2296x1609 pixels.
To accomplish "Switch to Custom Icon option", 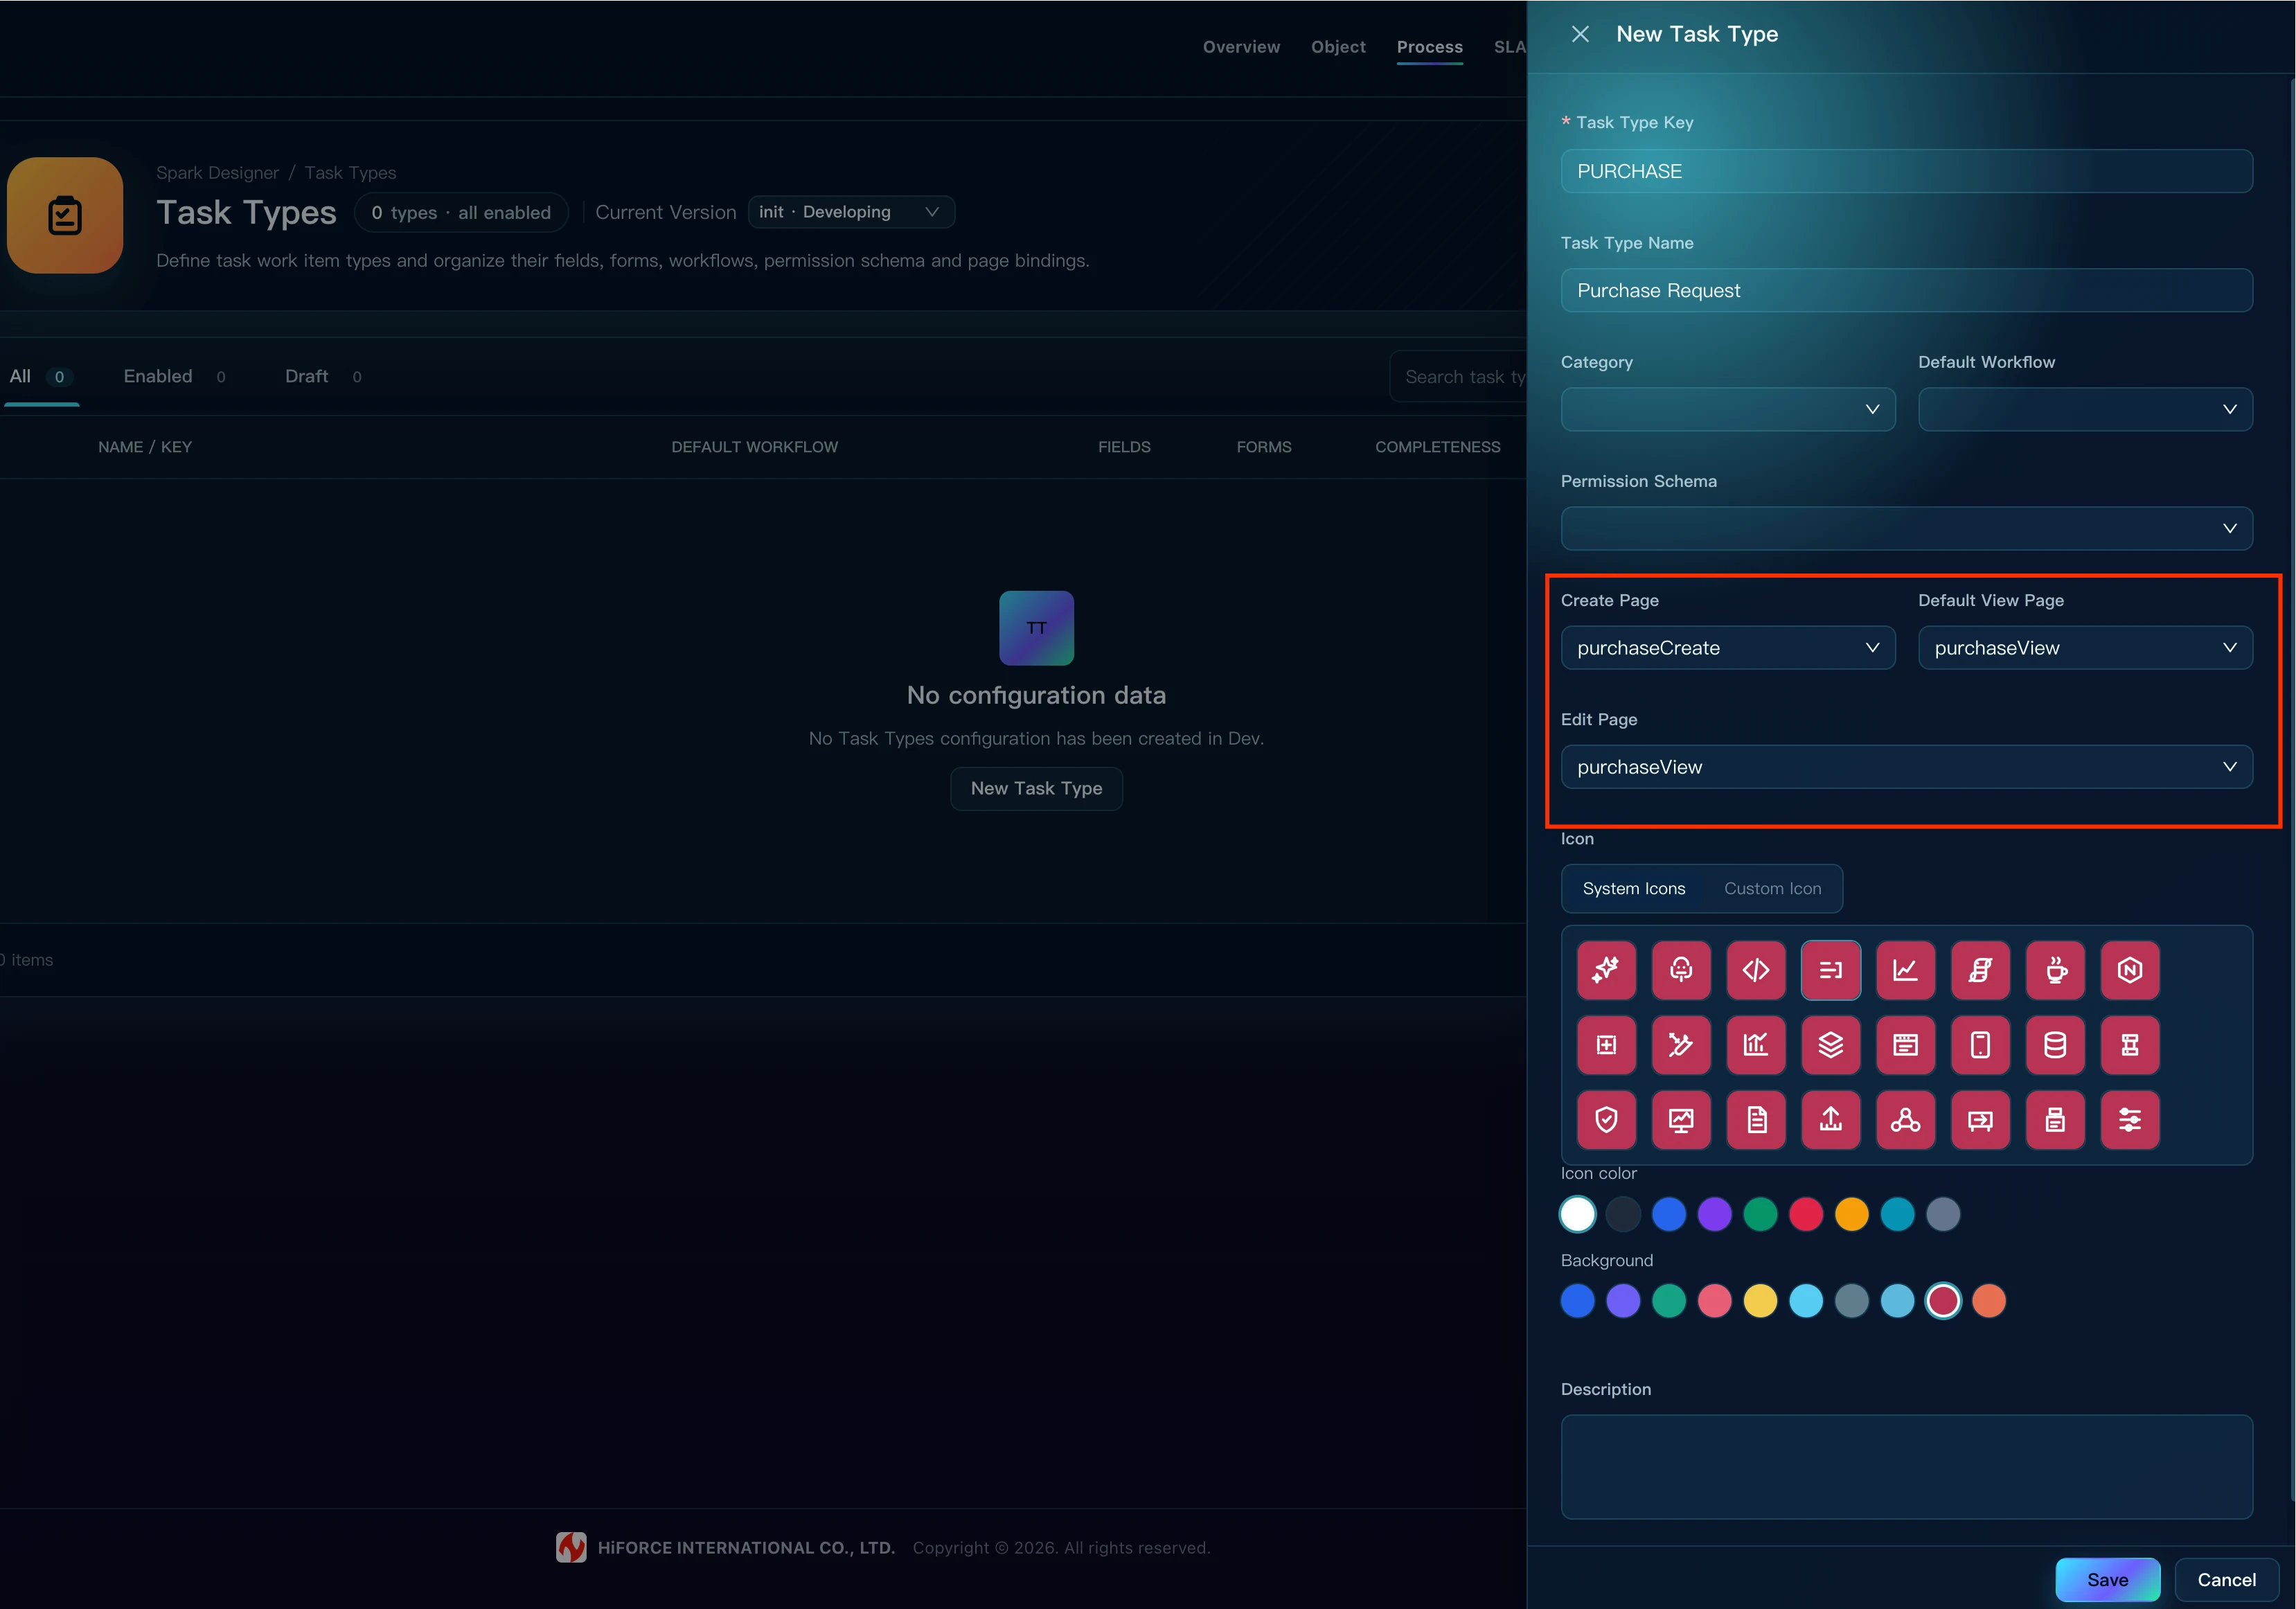I will (x=1772, y=888).
